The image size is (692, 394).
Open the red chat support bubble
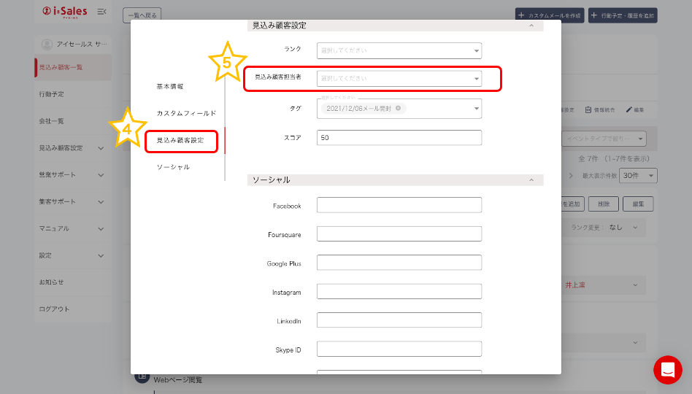[x=667, y=370]
